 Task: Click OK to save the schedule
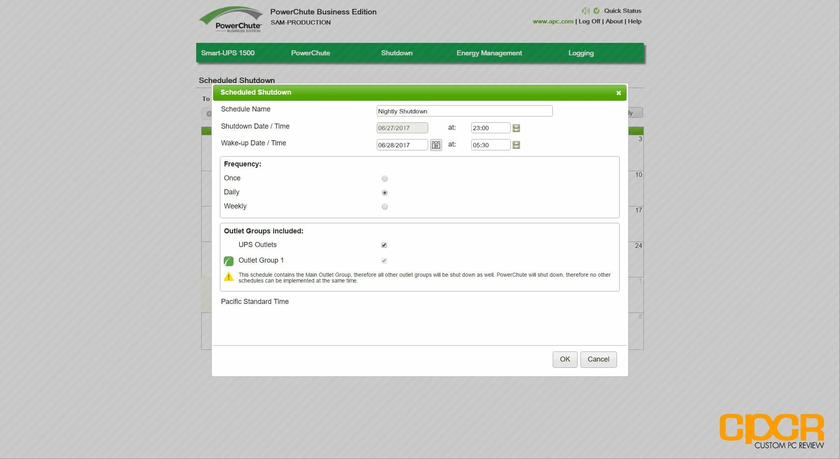click(564, 359)
